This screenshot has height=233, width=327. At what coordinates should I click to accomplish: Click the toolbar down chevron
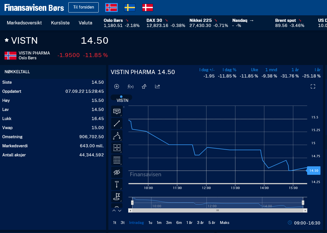pyautogui.click(x=120, y=211)
